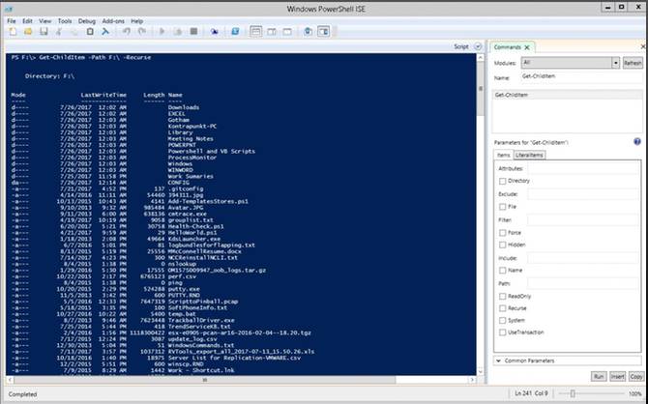Click the Cut scissors icon
648x404 pixels.
(59, 32)
